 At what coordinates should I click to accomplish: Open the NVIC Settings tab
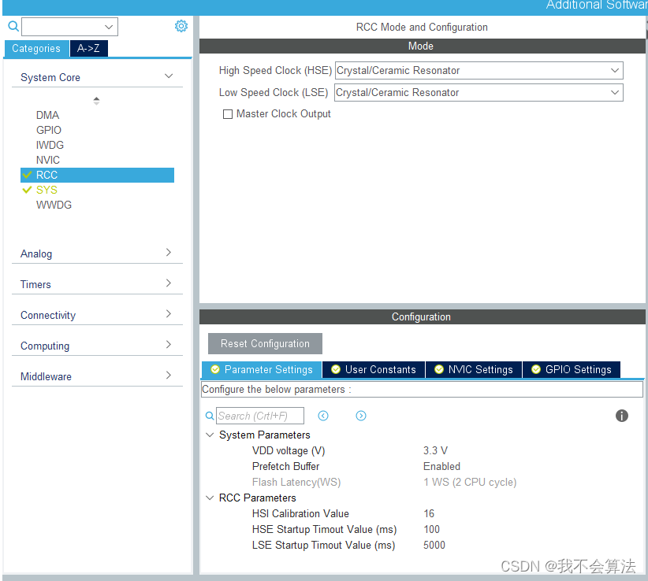pos(474,369)
